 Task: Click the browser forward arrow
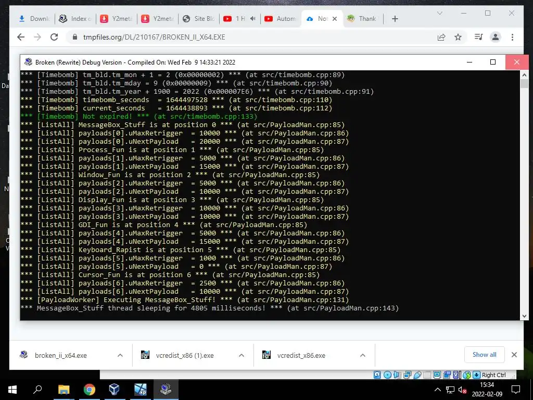(x=37, y=37)
